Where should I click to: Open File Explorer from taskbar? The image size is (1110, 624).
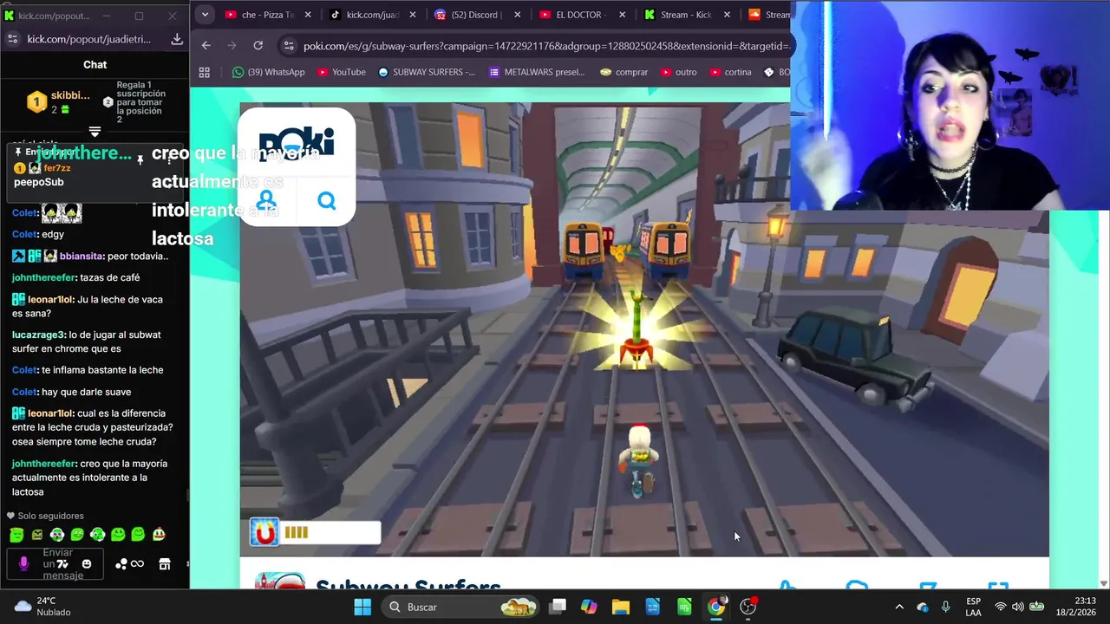621,607
